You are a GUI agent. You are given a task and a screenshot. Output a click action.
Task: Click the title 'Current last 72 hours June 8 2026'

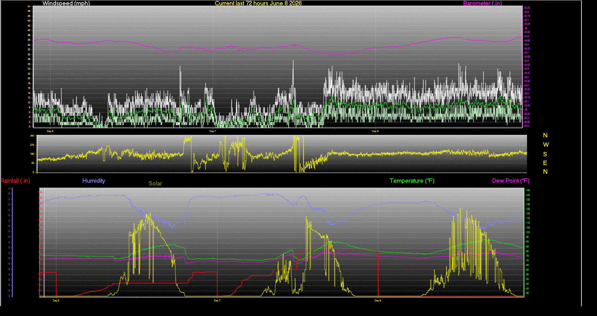click(x=258, y=3)
